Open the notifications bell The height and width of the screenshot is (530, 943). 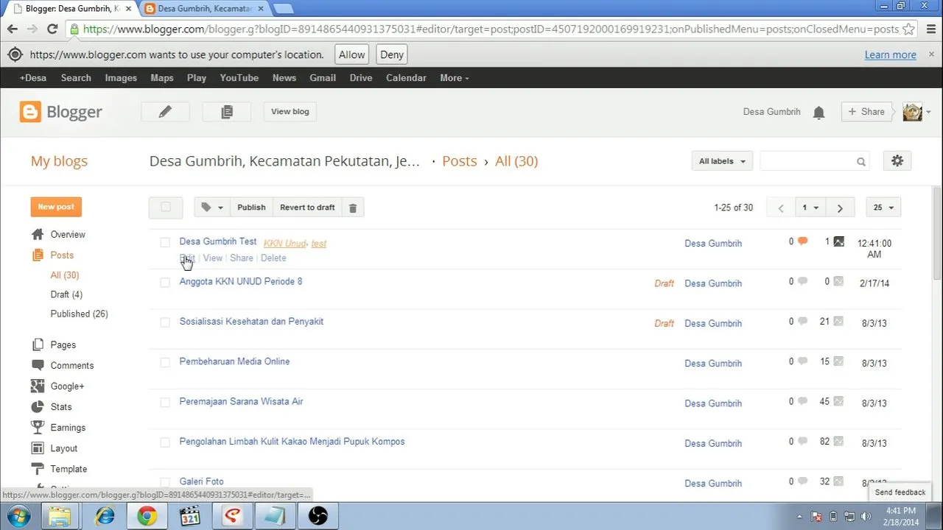818,112
